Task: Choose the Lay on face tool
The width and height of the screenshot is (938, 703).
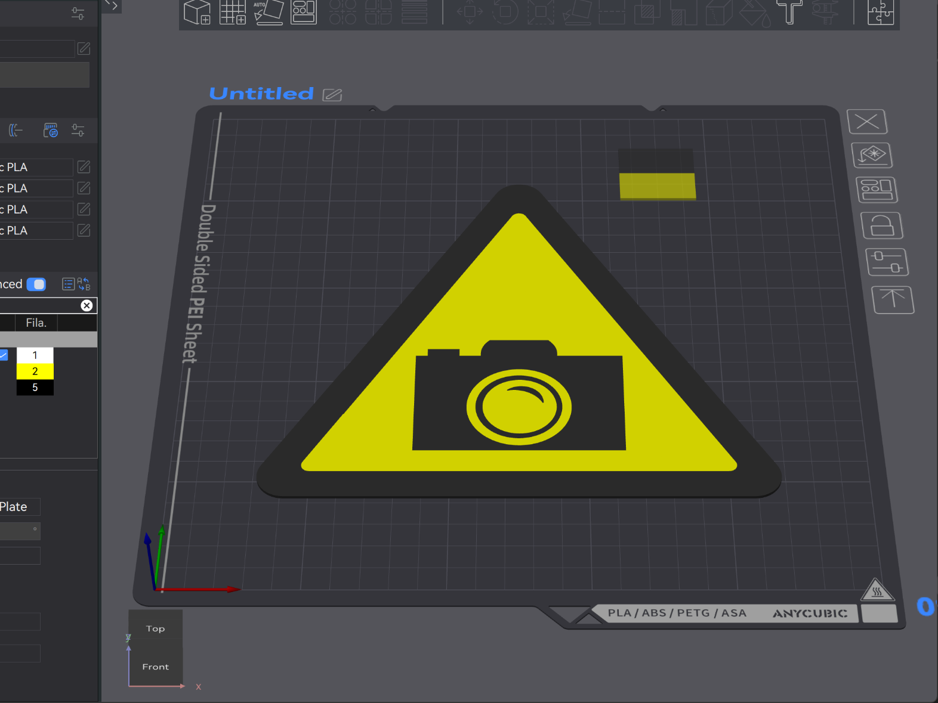Action: (576, 12)
